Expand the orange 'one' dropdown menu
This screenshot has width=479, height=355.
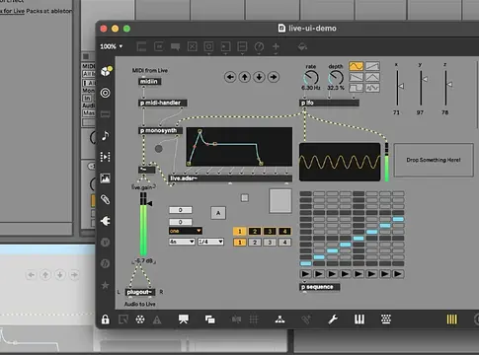tap(186, 231)
